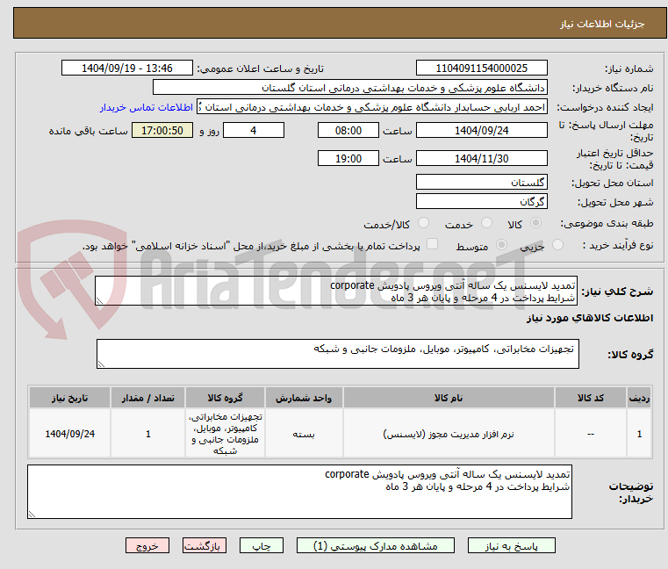The width and height of the screenshot is (668, 569).
Task: Click resize handle of شرح کلی نیاز box
Action: [x=99, y=301]
